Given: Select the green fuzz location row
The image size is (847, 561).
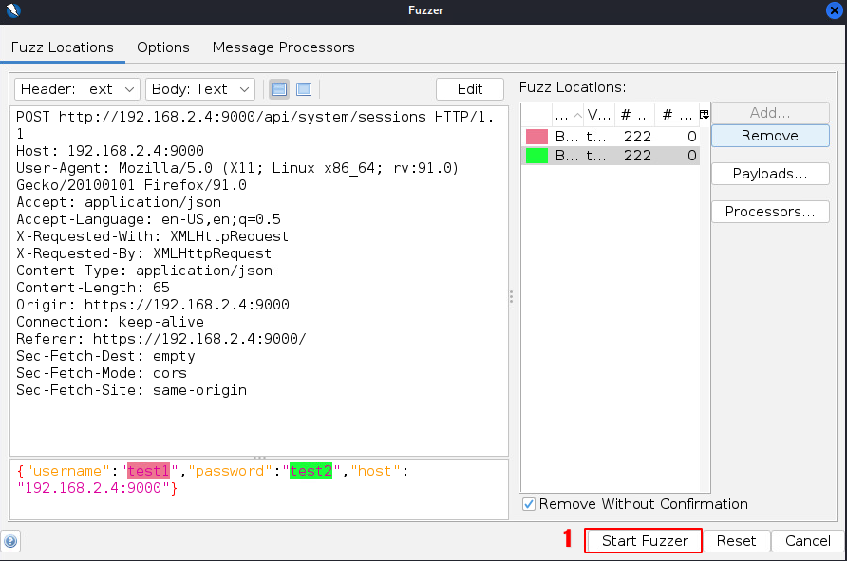Looking at the screenshot, I should click(x=610, y=156).
